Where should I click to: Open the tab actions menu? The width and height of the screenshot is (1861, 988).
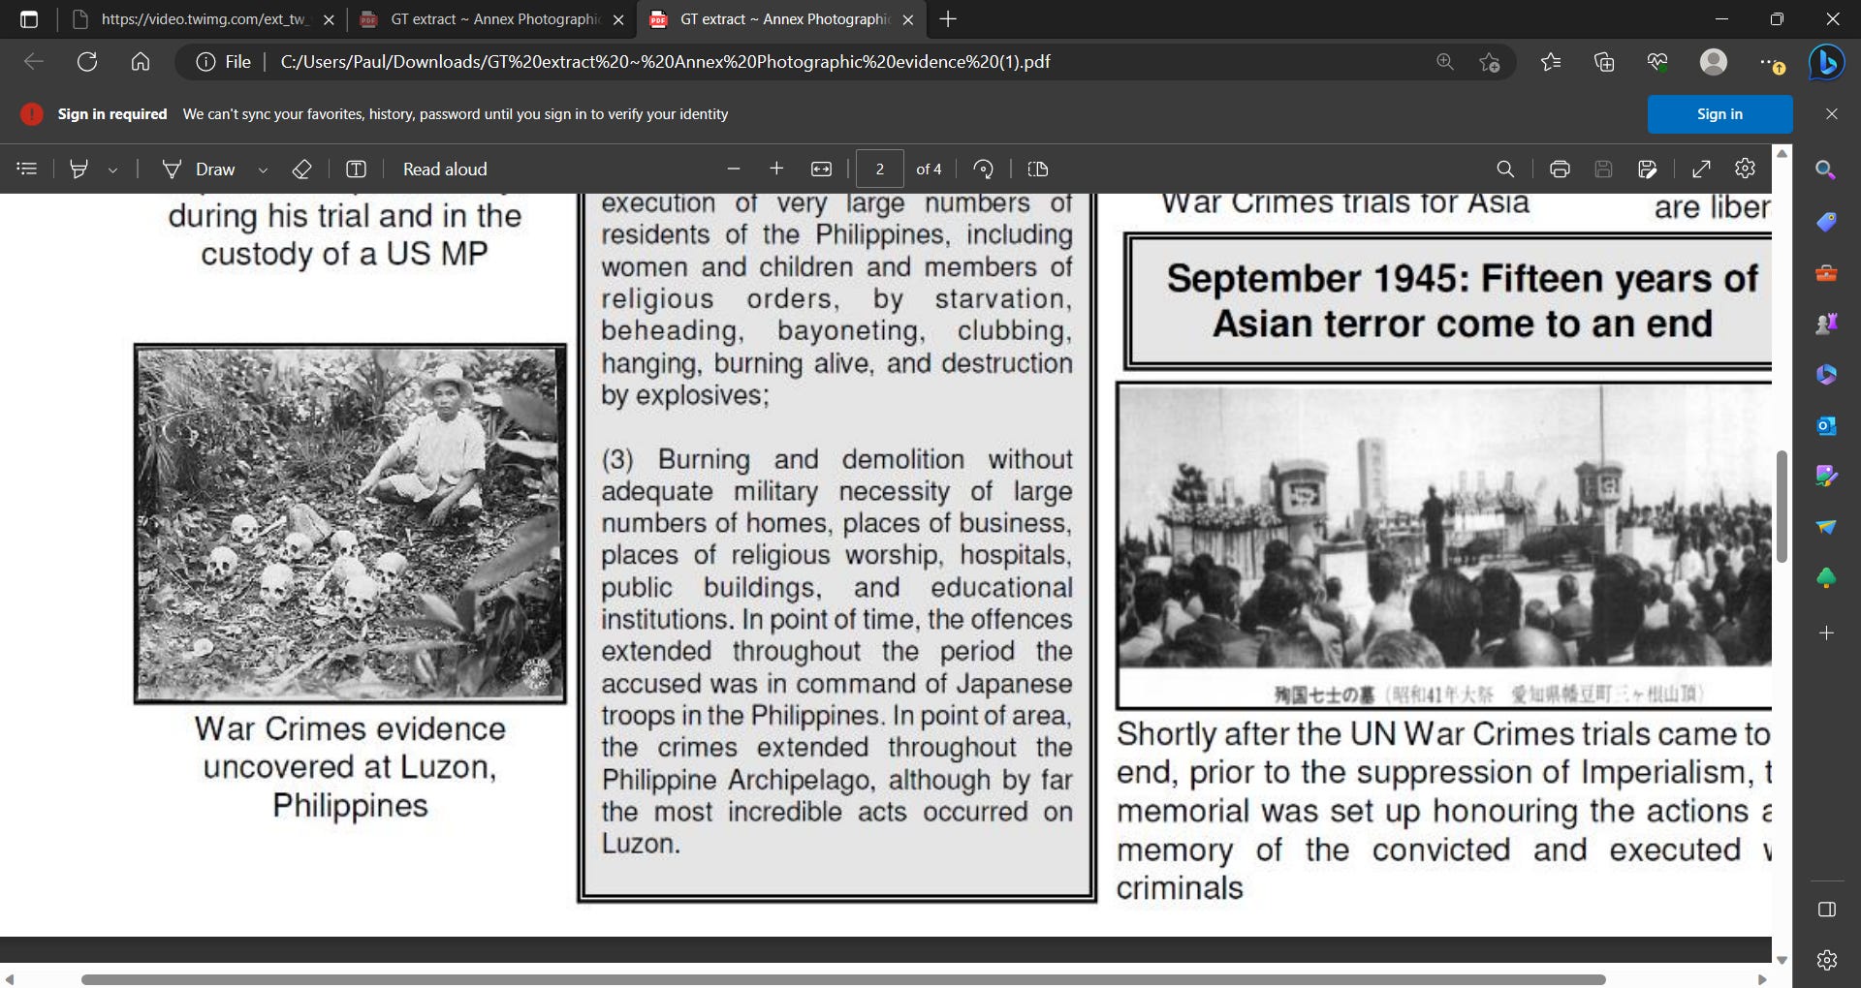29,19
